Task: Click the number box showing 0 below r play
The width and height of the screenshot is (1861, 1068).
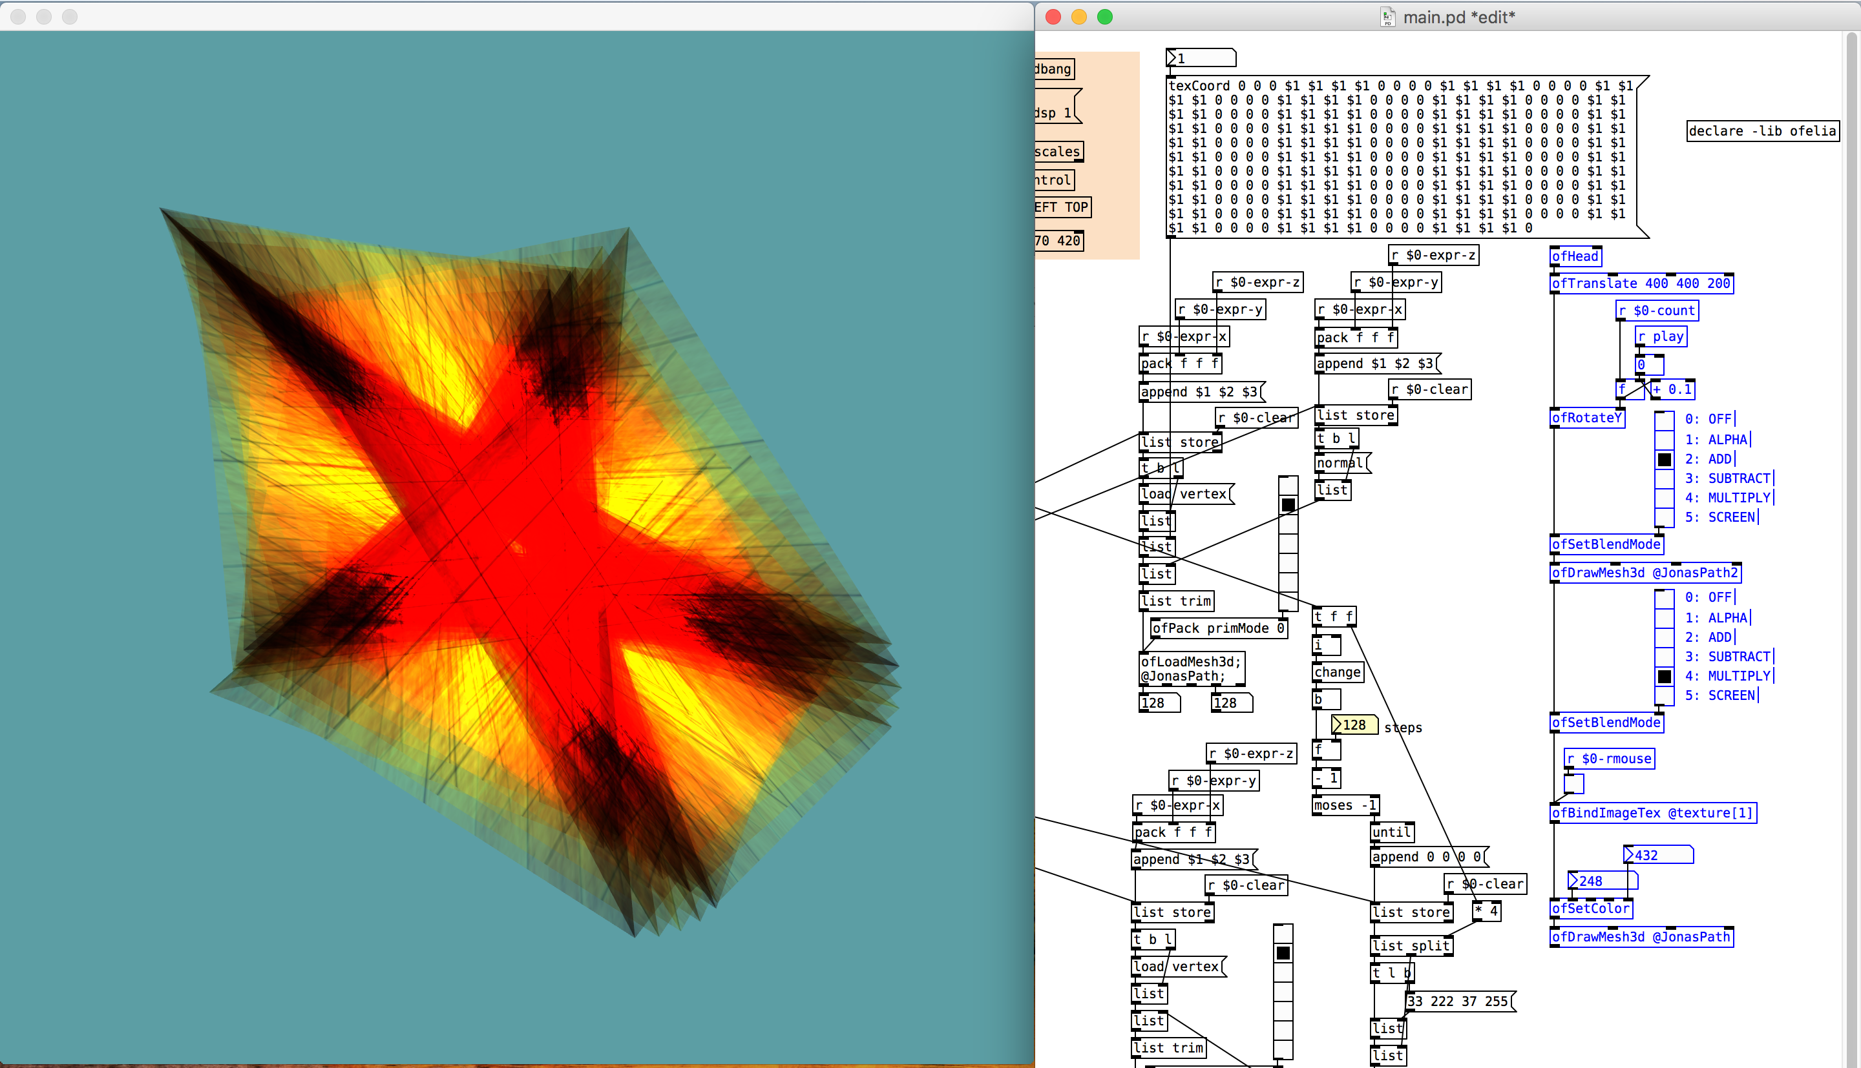Action: [x=1649, y=365]
